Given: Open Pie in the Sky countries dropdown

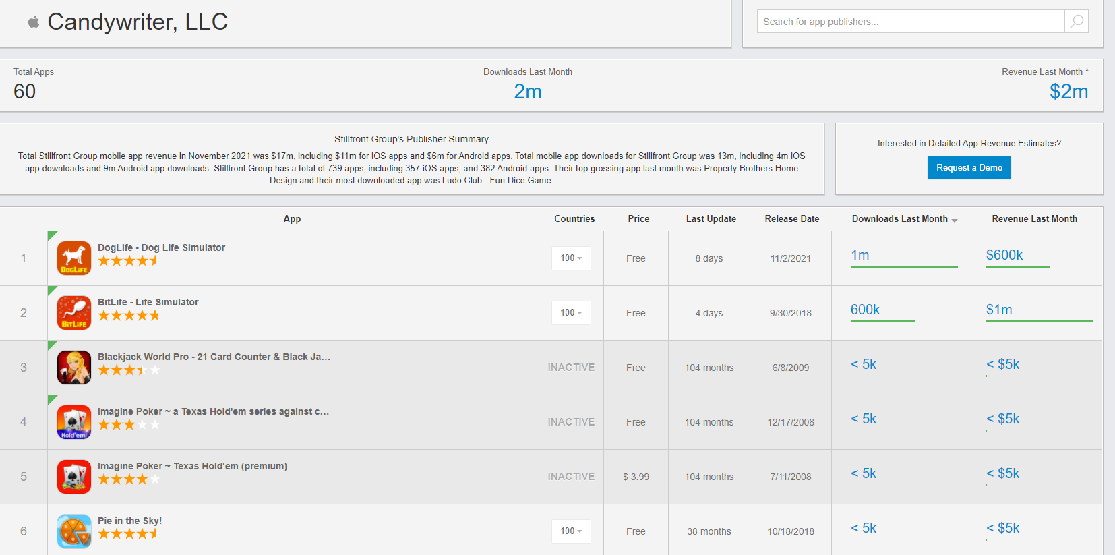Looking at the screenshot, I should (x=571, y=531).
